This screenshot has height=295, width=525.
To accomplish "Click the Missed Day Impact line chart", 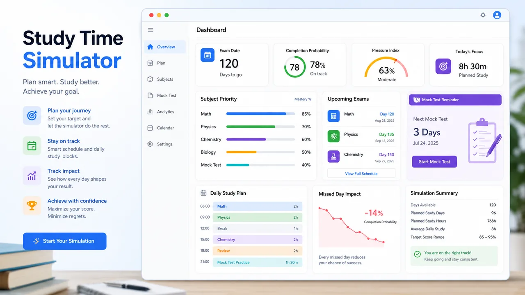I will 352,227.
